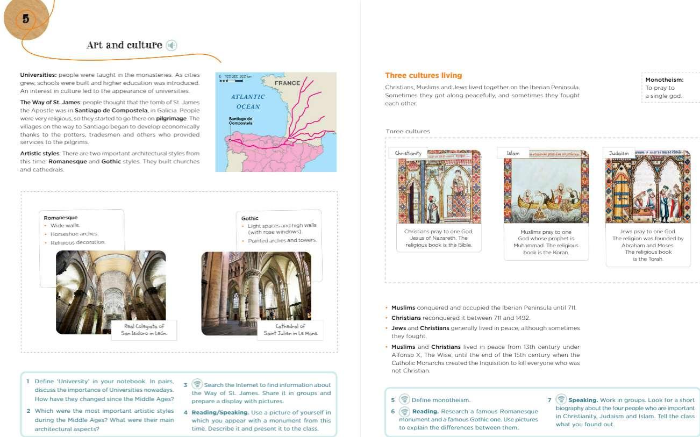This screenshot has height=437, width=700.
Task: Select the 'Wide walls.' bullet point
Action: 65,226
